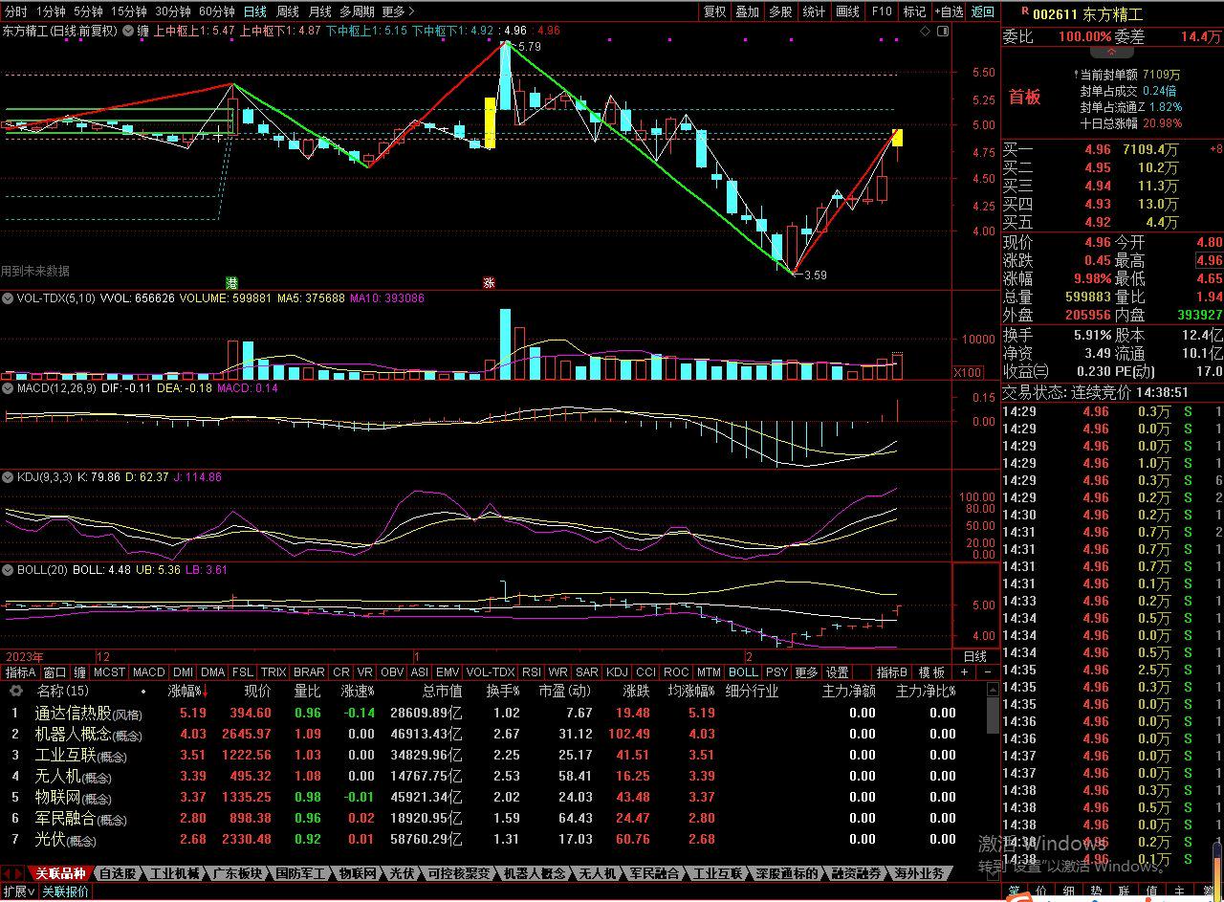Apply the KDJ indicator from the indicator bar
The width and height of the screenshot is (1224, 902).
click(618, 672)
